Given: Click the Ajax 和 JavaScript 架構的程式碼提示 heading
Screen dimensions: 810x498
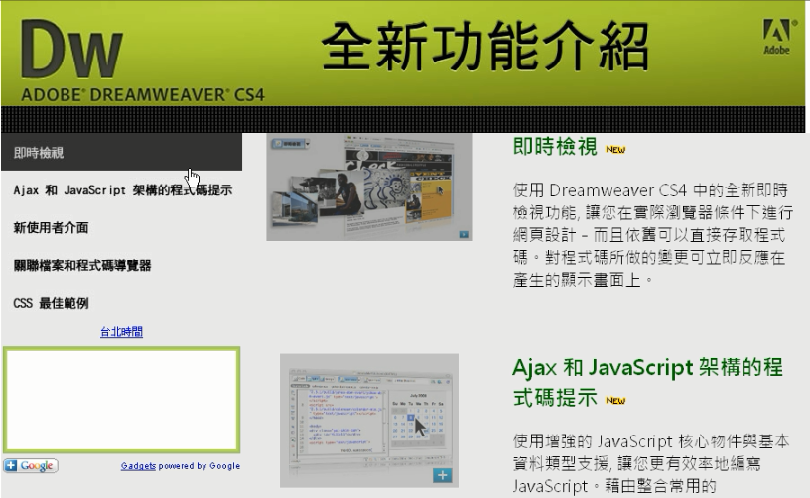Looking at the screenshot, I should point(647,382).
